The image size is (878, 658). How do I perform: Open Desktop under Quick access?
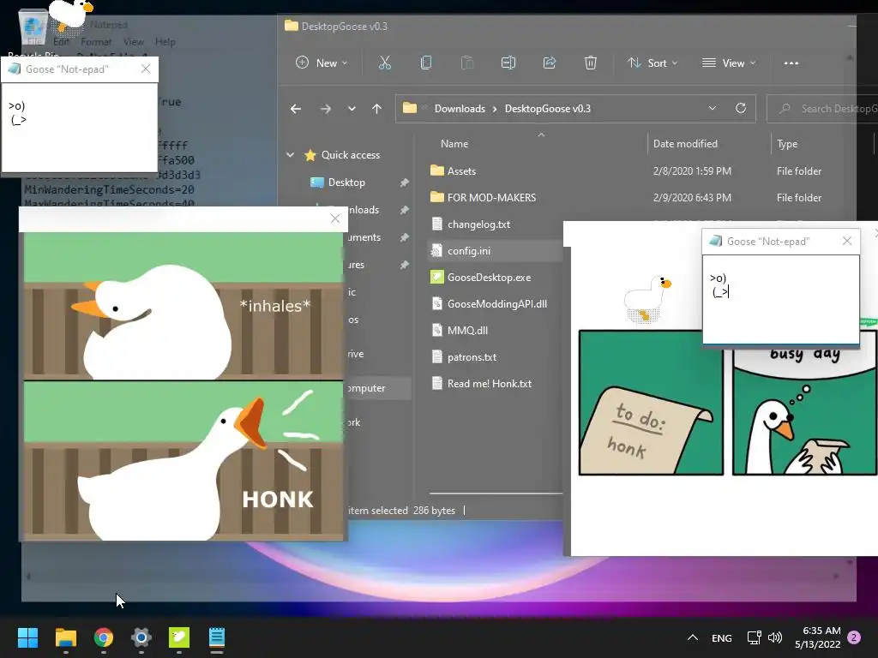tap(346, 182)
